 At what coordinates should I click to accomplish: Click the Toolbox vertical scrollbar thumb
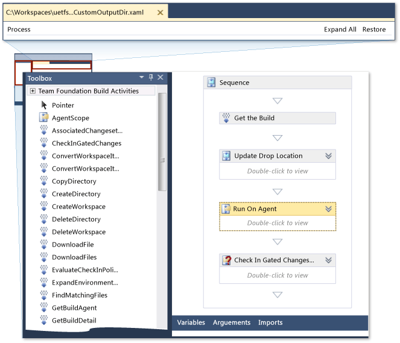162,142
